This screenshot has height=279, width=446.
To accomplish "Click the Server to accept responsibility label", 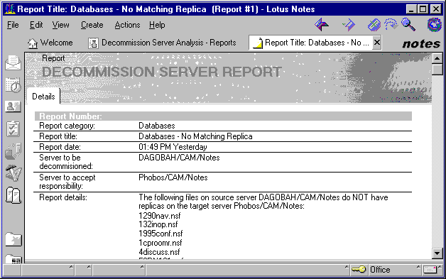I will 67,182.
